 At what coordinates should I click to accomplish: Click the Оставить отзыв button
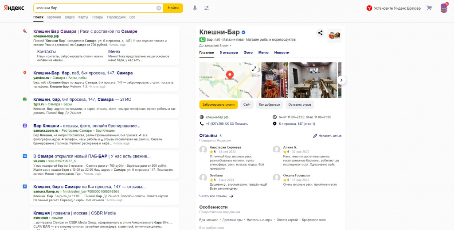click(x=300, y=104)
